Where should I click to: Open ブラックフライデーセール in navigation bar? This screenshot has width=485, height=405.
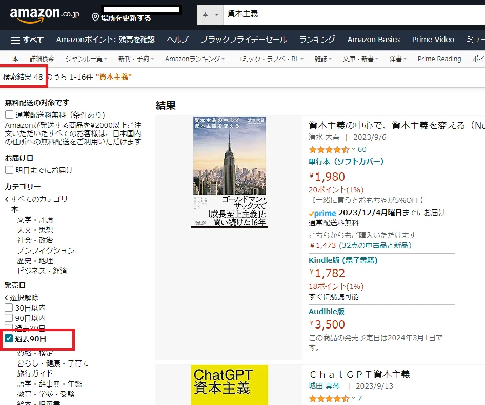point(244,40)
